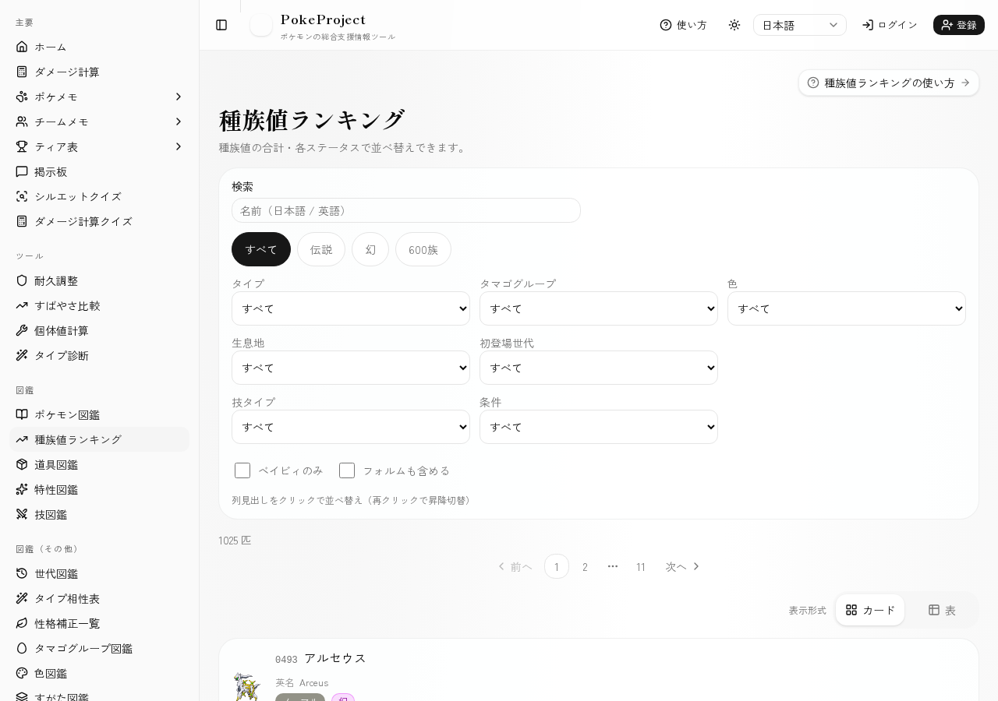The height and width of the screenshot is (701, 998).
Task: Click the palette icon beside 色図鑑
Action: (x=22, y=673)
